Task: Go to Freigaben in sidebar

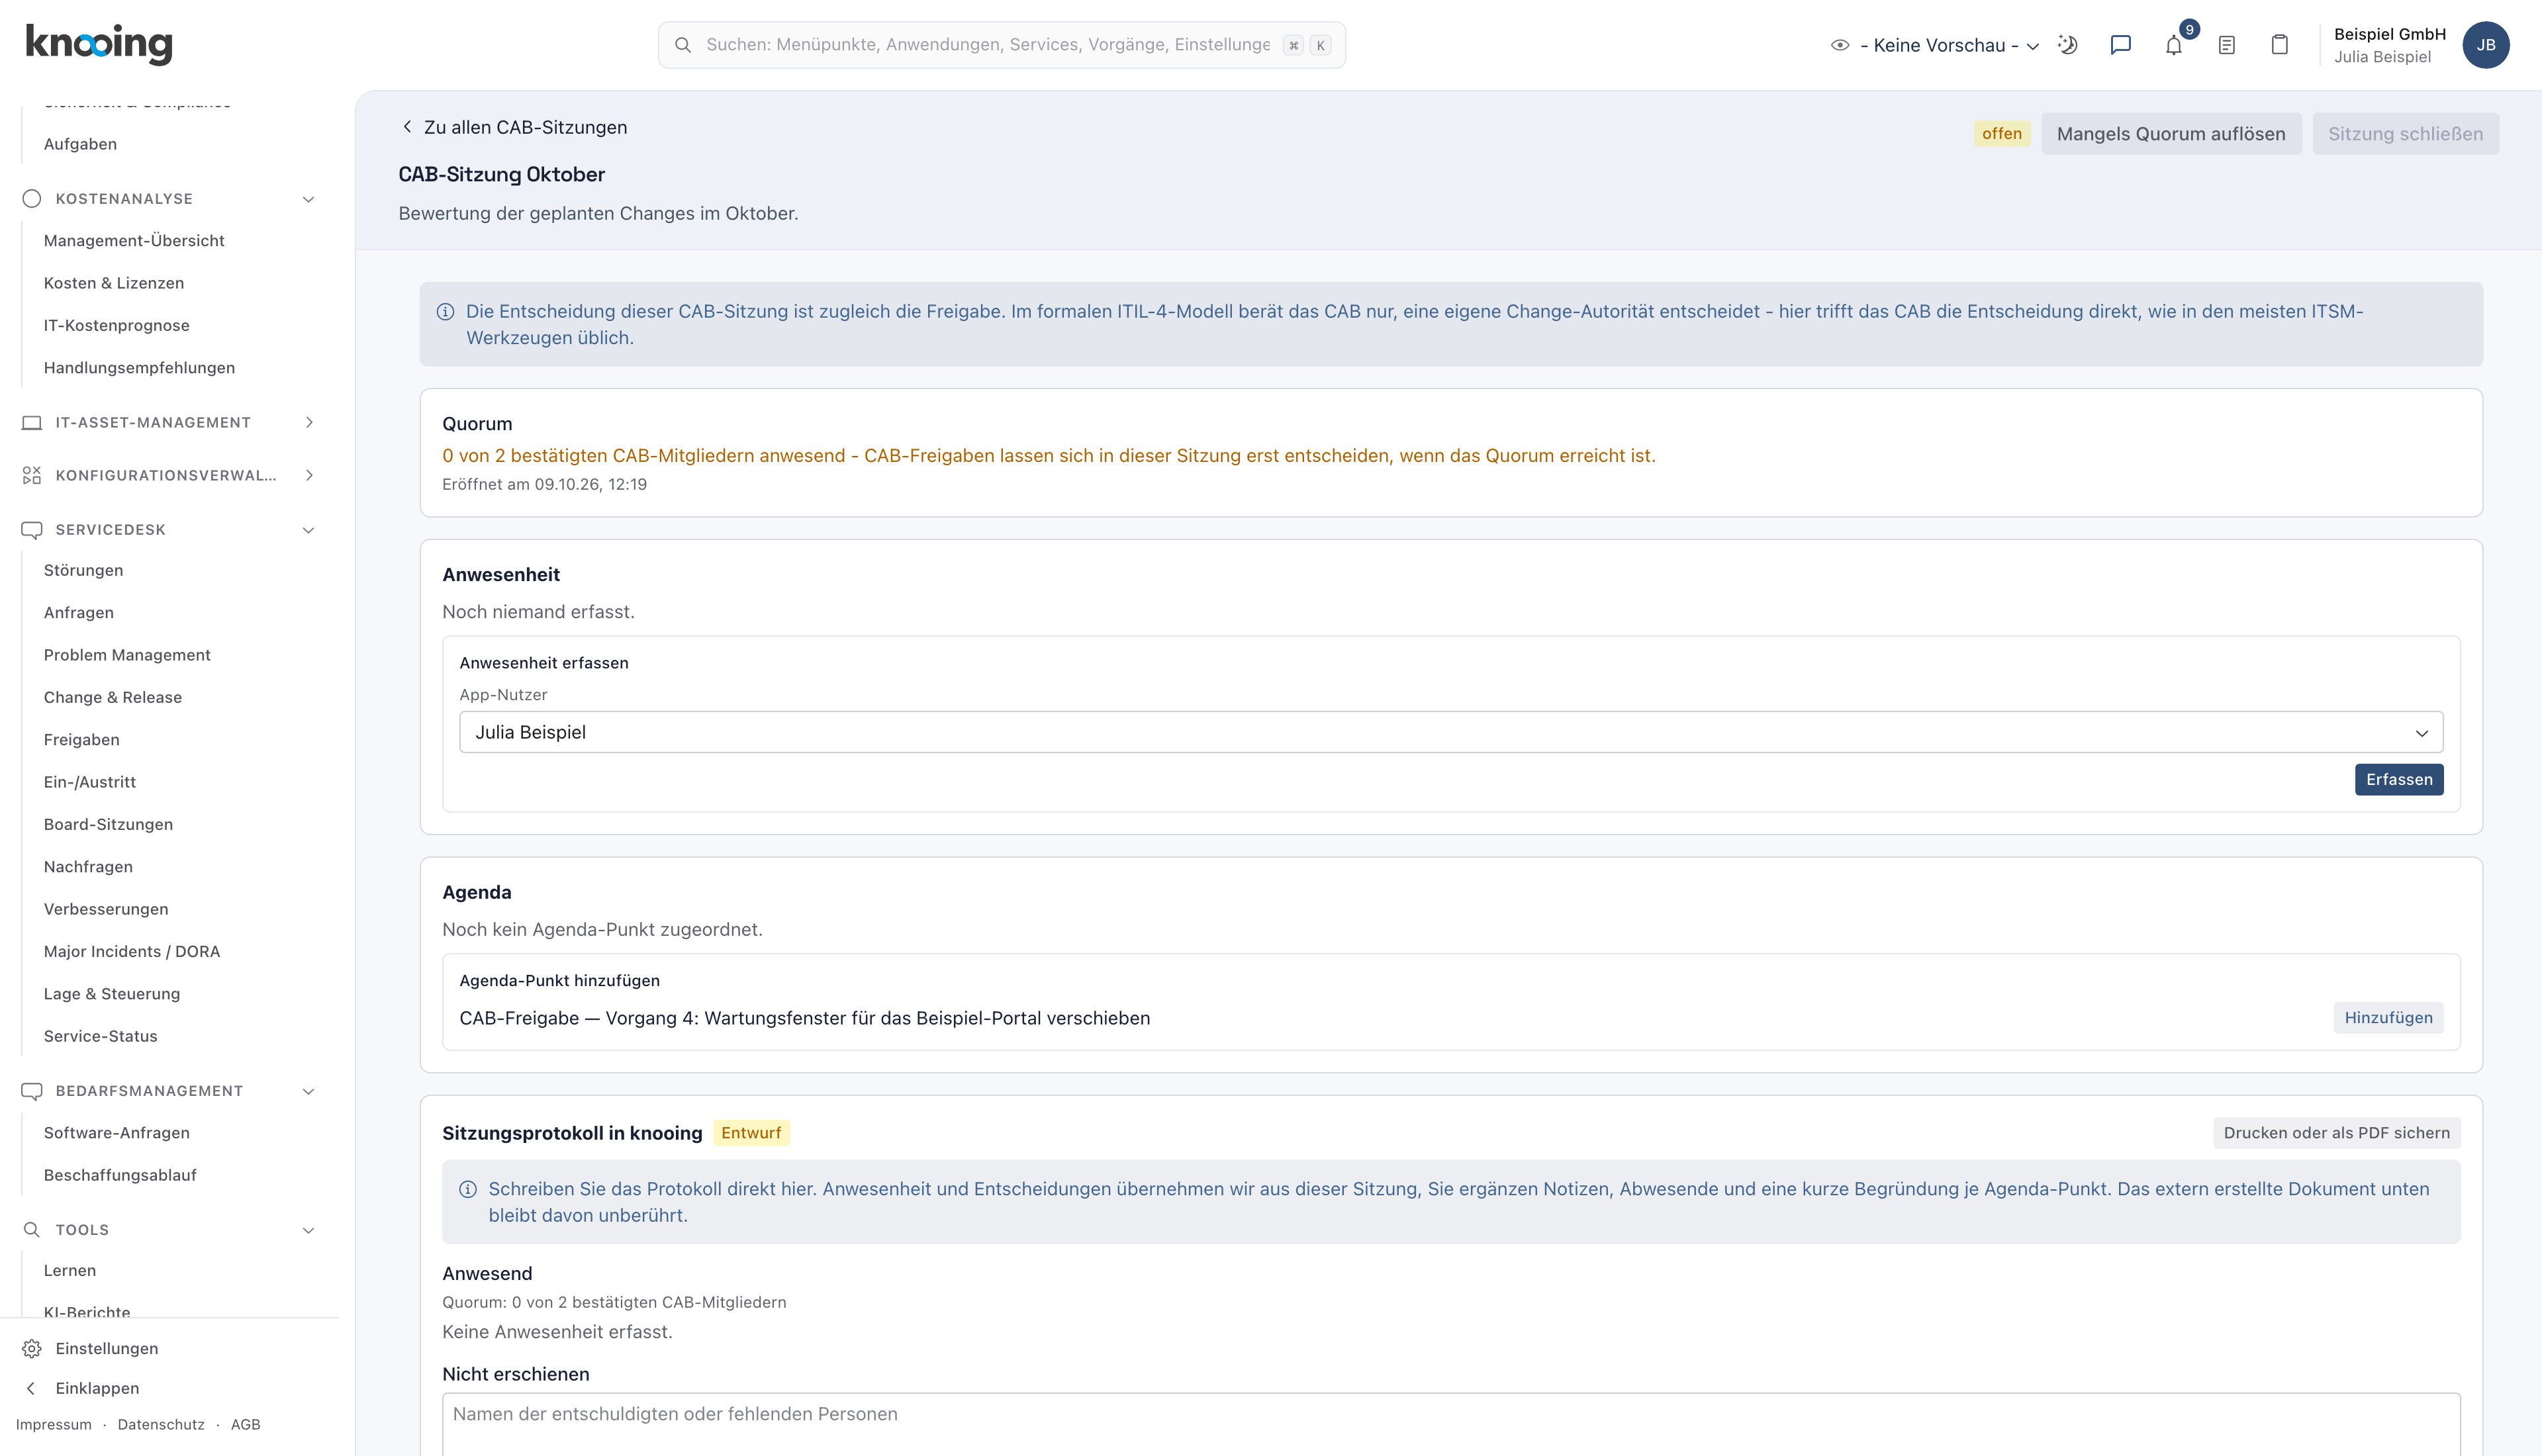Action: pyautogui.click(x=82, y=740)
